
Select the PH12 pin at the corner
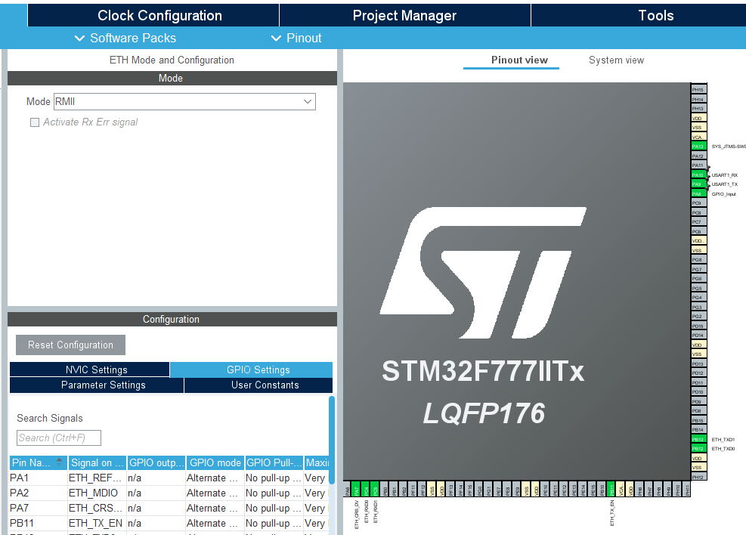tap(698, 477)
